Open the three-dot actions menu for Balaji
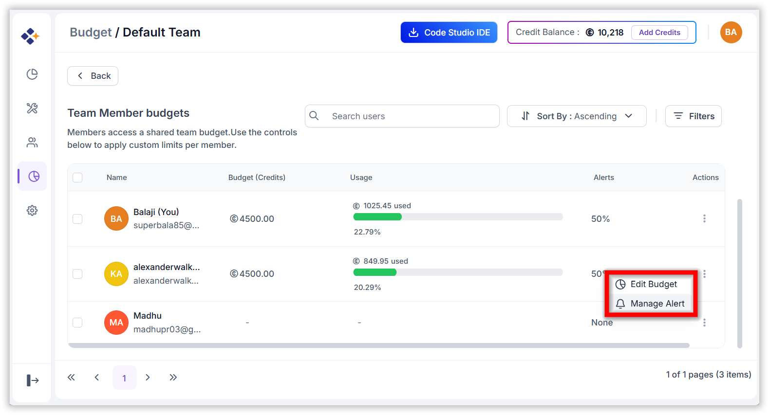This screenshot has height=415, width=769. [704, 218]
